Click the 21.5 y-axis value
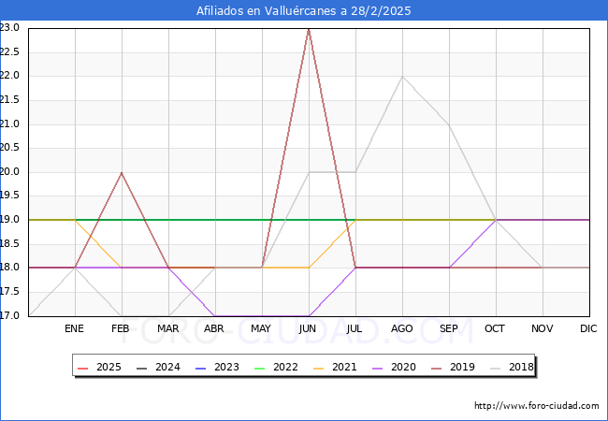Image resolution: width=608 pixels, height=421 pixels. [9, 100]
